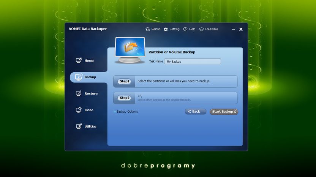Minimize the AOMEI Data Backuper window
This screenshot has width=316, height=177.
pyautogui.click(x=233, y=29)
